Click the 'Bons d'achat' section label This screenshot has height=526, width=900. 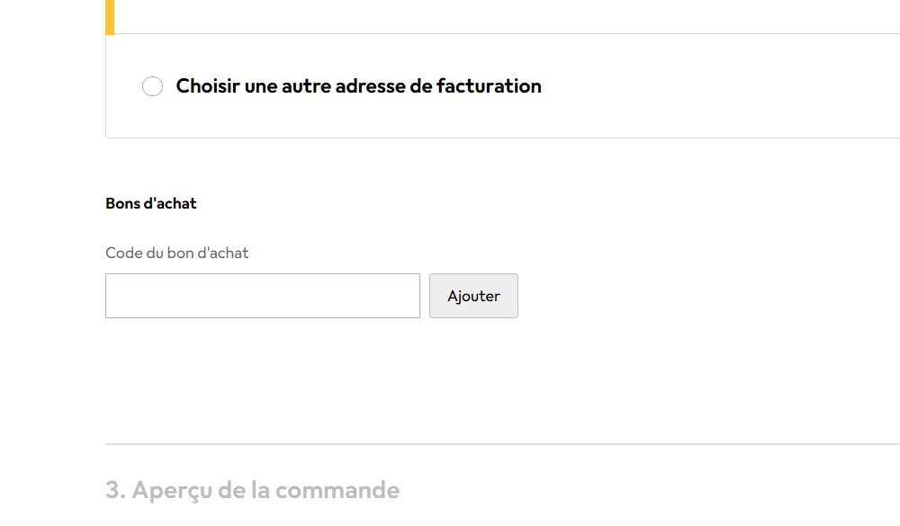click(151, 203)
